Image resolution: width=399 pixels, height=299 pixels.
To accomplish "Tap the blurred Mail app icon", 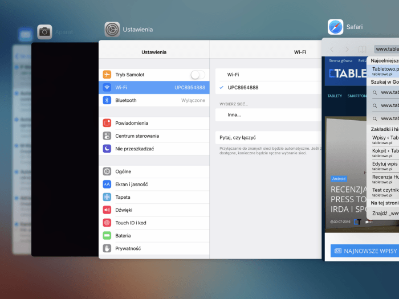I will coord(26,35).
